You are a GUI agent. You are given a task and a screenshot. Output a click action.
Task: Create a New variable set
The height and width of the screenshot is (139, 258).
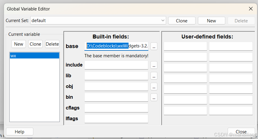click(211, 21)
